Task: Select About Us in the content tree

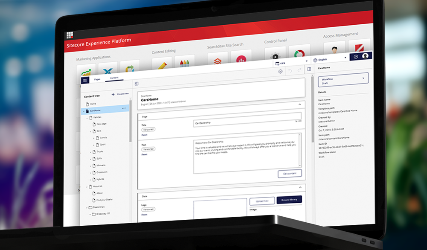Action: click(98, 186)
